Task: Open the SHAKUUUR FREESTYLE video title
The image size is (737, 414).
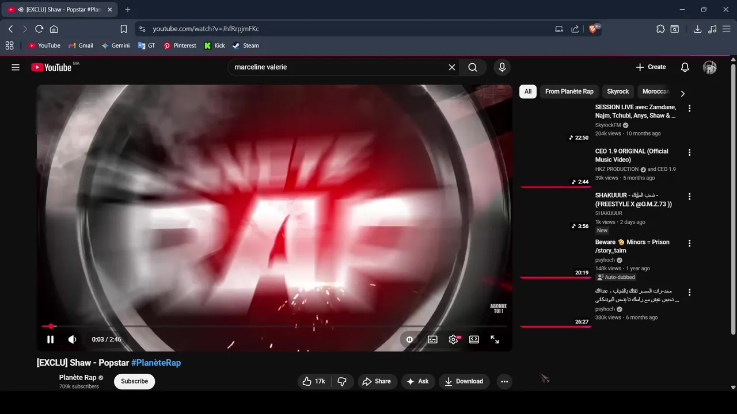Action: pyautogui.click(x=633, y=200)
